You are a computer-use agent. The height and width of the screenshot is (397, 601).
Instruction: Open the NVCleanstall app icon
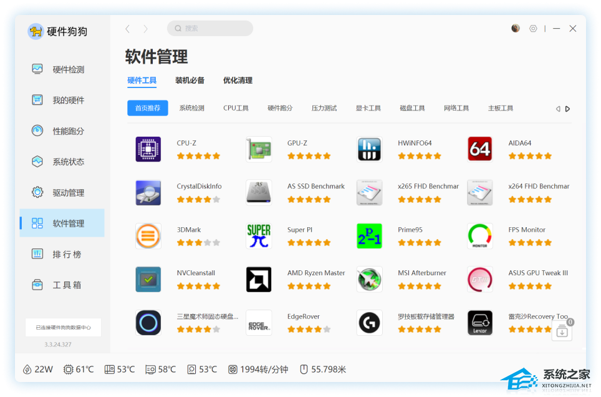148,279
